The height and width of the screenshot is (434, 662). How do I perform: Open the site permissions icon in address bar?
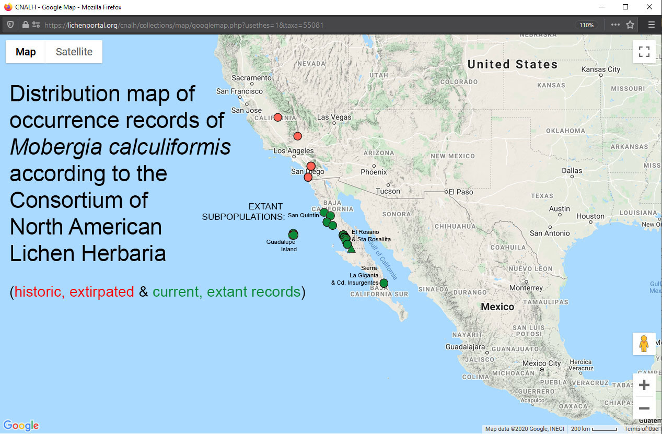[x=36, y=25]
